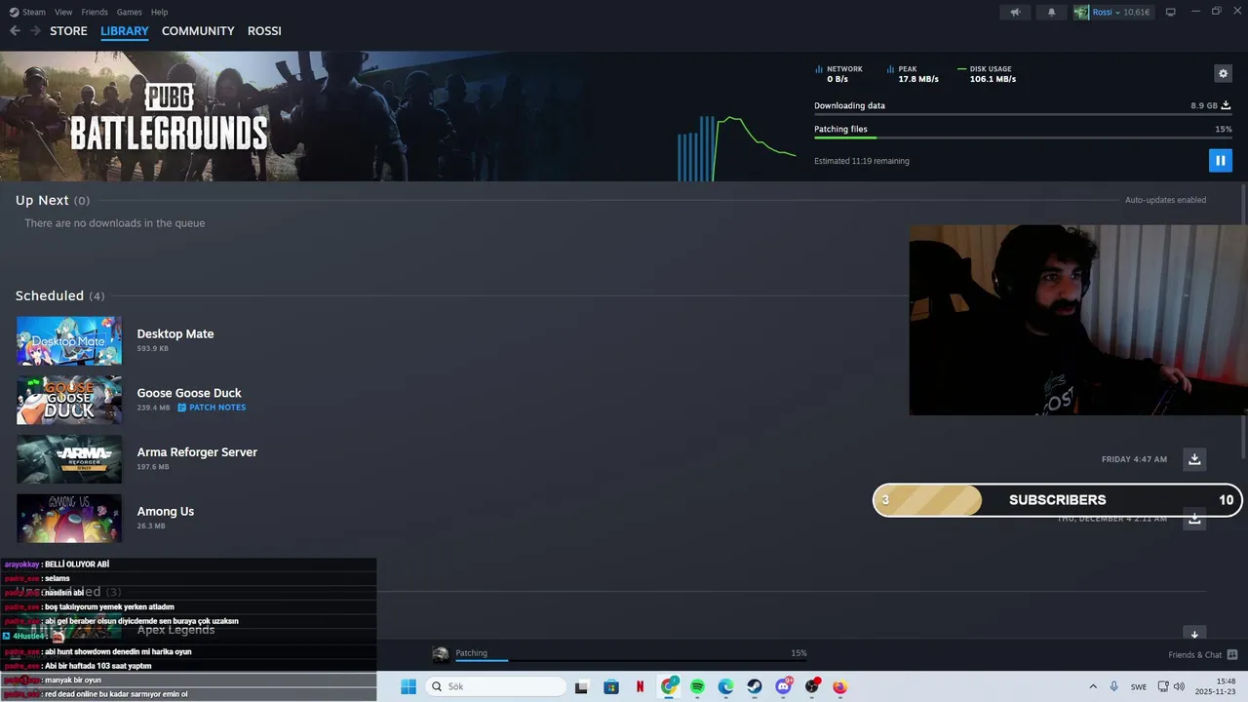Open Task View on the taskbar
1248x702 pixels.
(581, 686)
